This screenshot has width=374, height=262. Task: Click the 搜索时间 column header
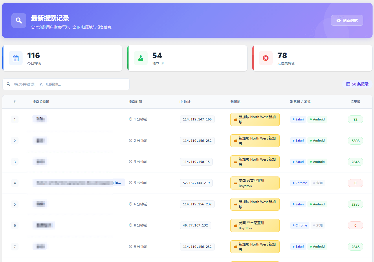135,102
